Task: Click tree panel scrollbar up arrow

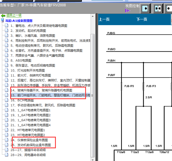Action: [93, 16]
